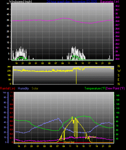126x150 pixels.
Task: Click the "29.6" barometer axis value
Action: click(117, 29)
